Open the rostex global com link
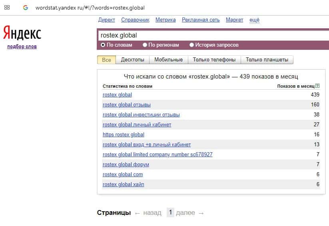The image size is (329, 226). click(123, 175)
